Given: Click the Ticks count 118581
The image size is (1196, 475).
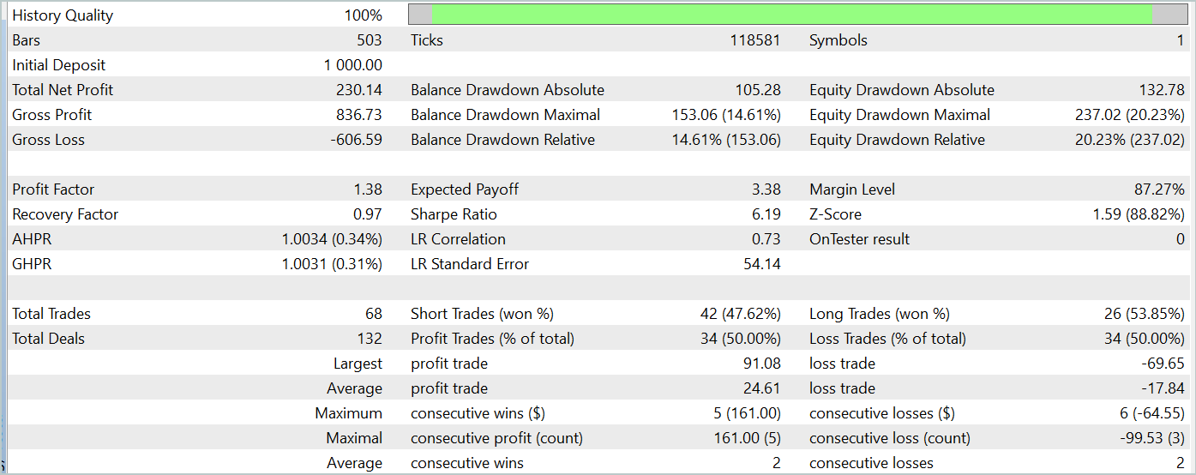Looking at the screenshot, I should (x=752, y=40).
